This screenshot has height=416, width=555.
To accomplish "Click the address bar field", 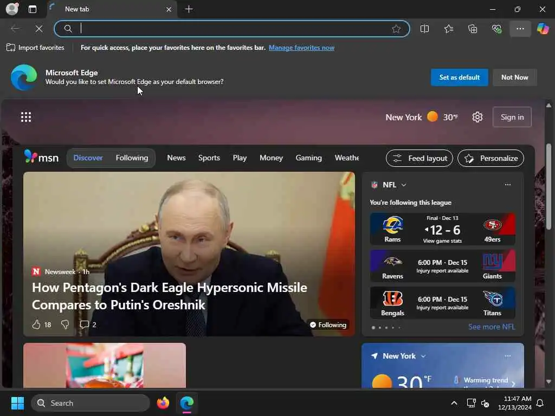I will [x=232, y=29].
